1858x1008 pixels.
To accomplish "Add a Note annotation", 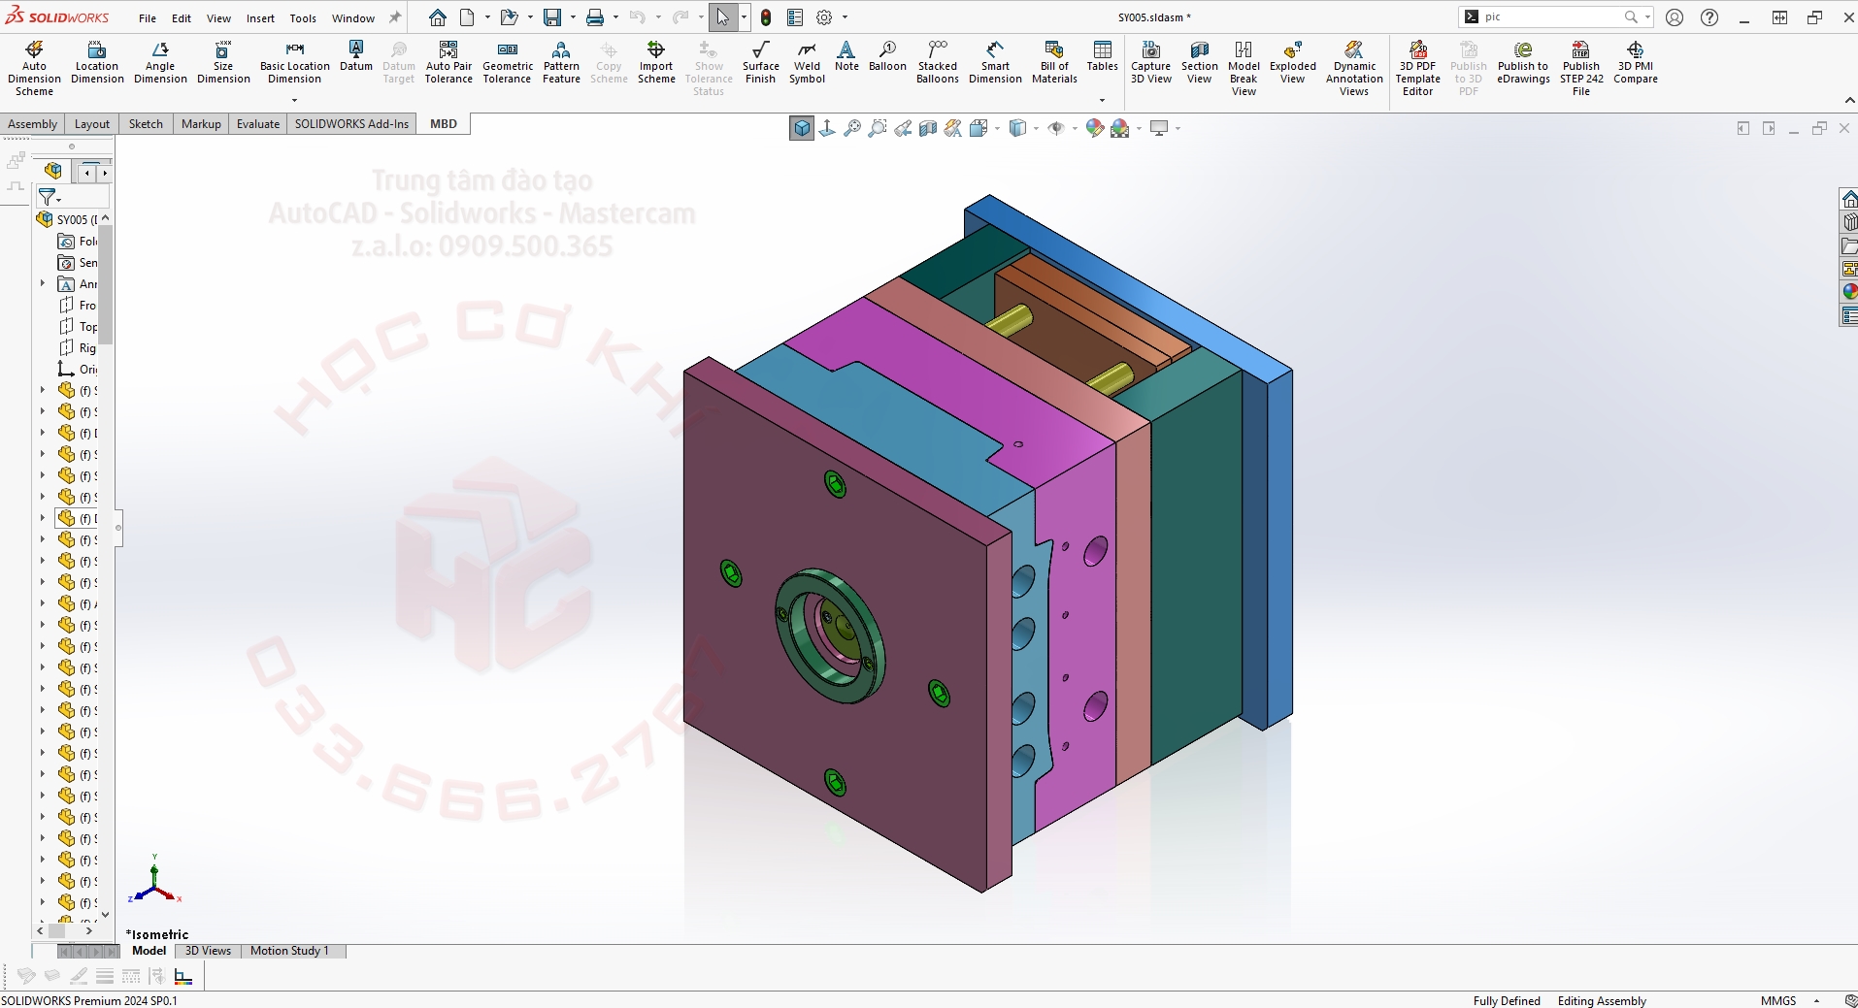I will click(846, 56).
